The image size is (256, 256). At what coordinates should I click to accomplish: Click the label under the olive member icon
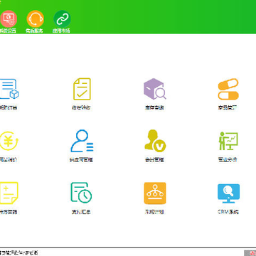[154, 160]
